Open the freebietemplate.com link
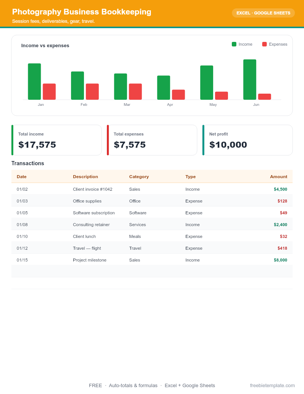This screenshot has height=394, width=304. pyautogui.click(x=272, y=386)
